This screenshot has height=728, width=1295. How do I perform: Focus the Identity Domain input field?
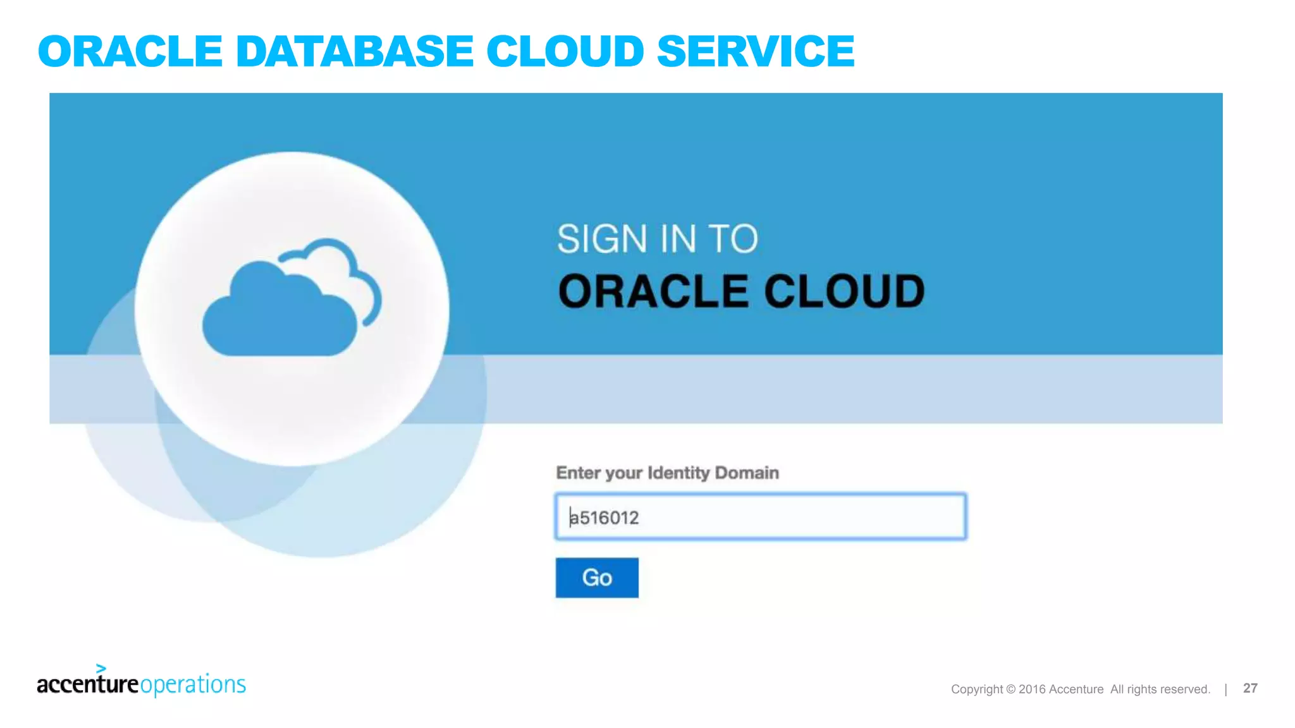pyautogui.click(x=761, y=517)
